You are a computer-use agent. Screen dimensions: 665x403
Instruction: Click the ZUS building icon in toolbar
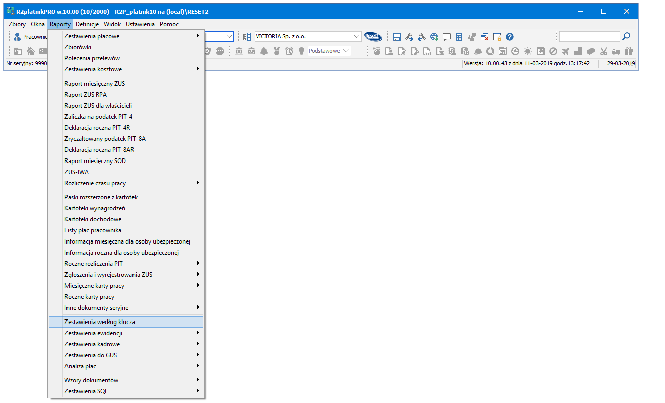[251, 51]
